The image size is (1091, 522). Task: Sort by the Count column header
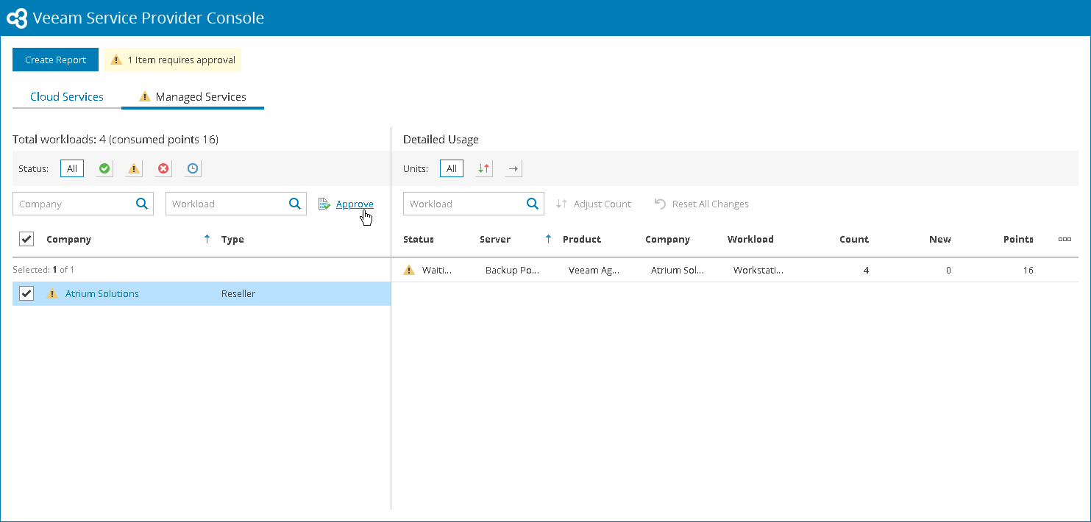click(854, 239)
